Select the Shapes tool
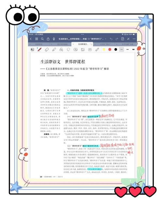Viewport: 163px width, 207px height. 61,50
